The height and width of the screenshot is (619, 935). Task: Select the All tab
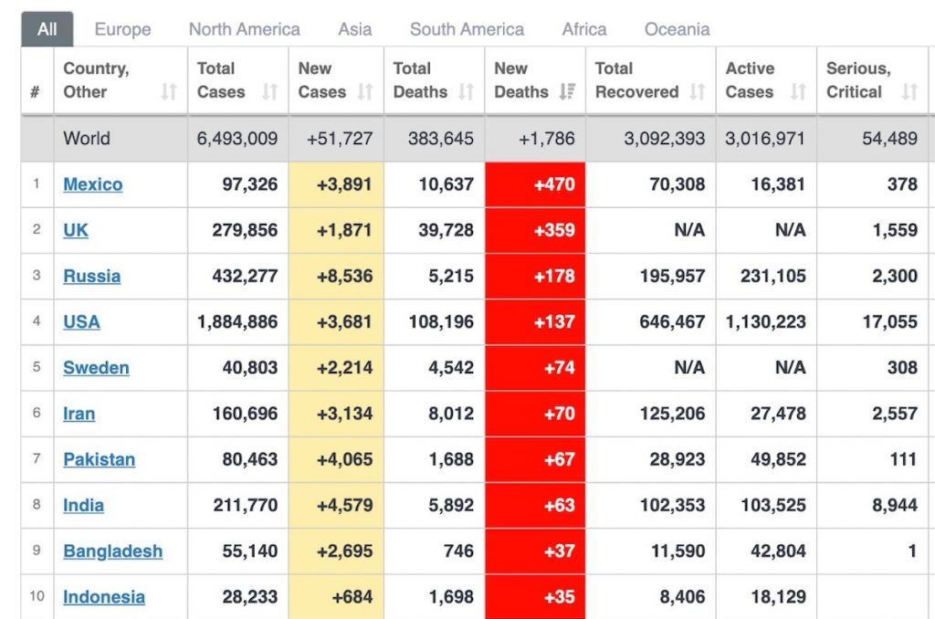coord(47,29)
